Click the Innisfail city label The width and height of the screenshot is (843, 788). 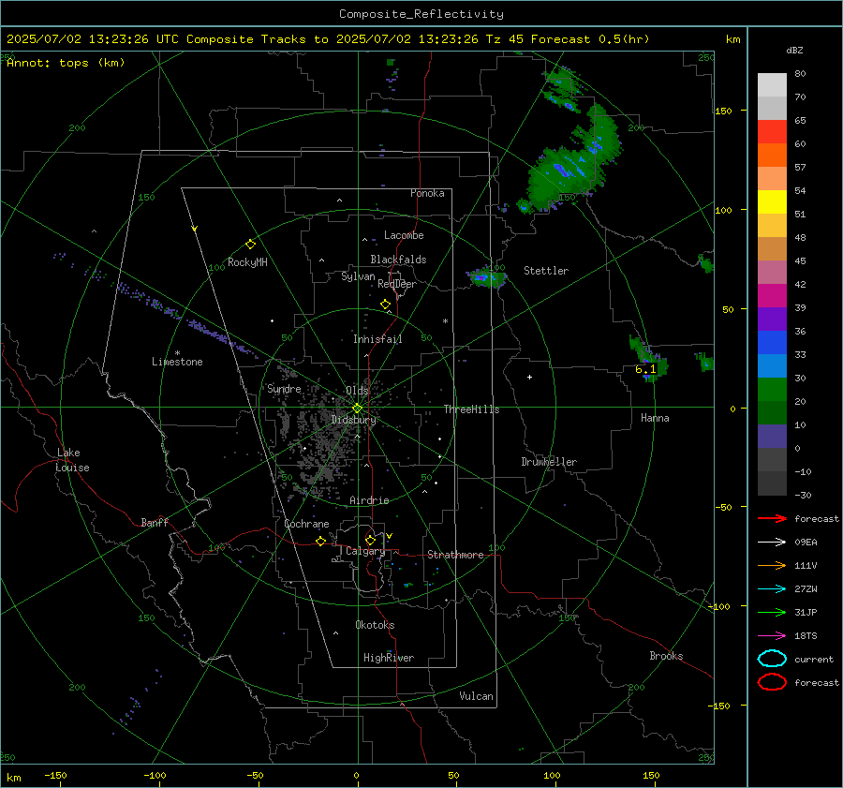(377, 339)
